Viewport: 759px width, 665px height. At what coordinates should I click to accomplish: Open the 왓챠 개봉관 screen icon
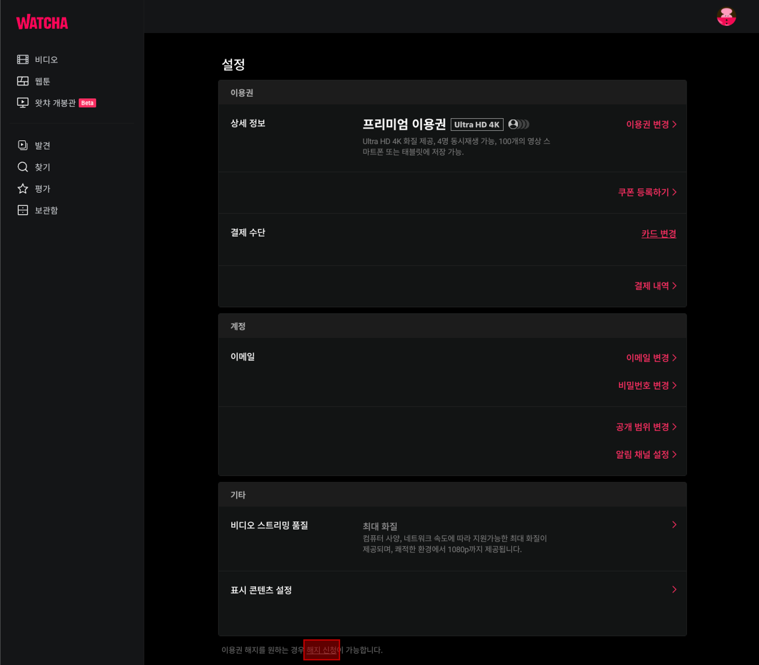[x=23, y=102]
